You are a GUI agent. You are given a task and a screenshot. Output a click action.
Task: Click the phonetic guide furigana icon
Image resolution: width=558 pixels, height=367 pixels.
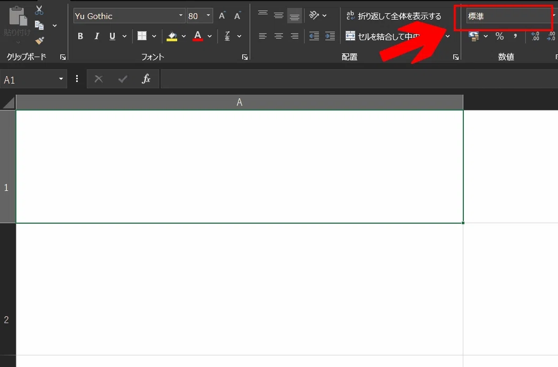coord(227,36)
